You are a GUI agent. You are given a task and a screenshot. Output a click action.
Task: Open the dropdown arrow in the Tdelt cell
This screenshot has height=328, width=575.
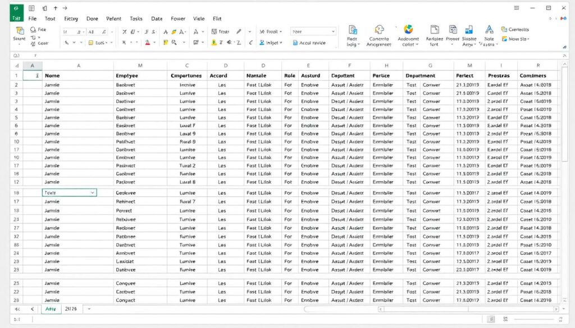(x=93, y=192)
